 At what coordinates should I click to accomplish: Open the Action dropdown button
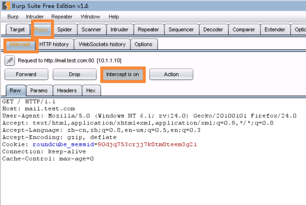(171, 74)
